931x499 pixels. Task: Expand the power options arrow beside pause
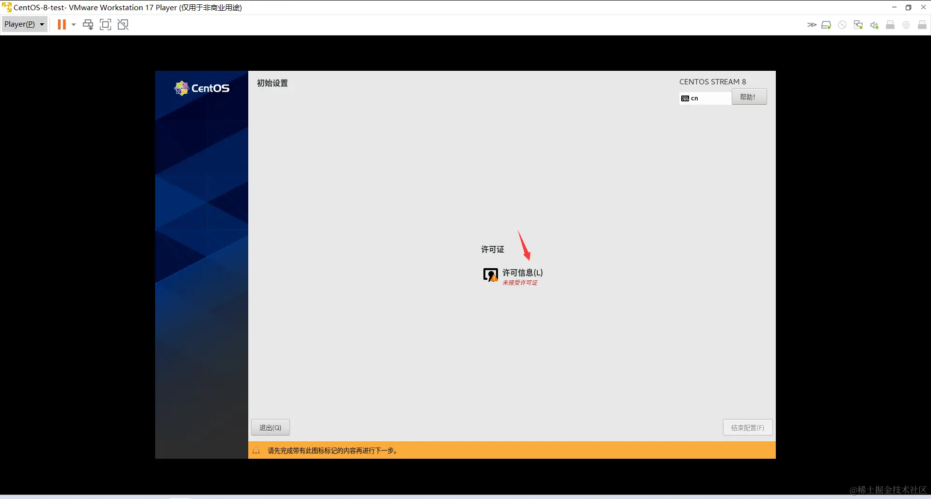74,24
